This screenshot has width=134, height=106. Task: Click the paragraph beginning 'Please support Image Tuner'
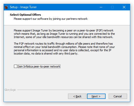(x=64, y=34)
